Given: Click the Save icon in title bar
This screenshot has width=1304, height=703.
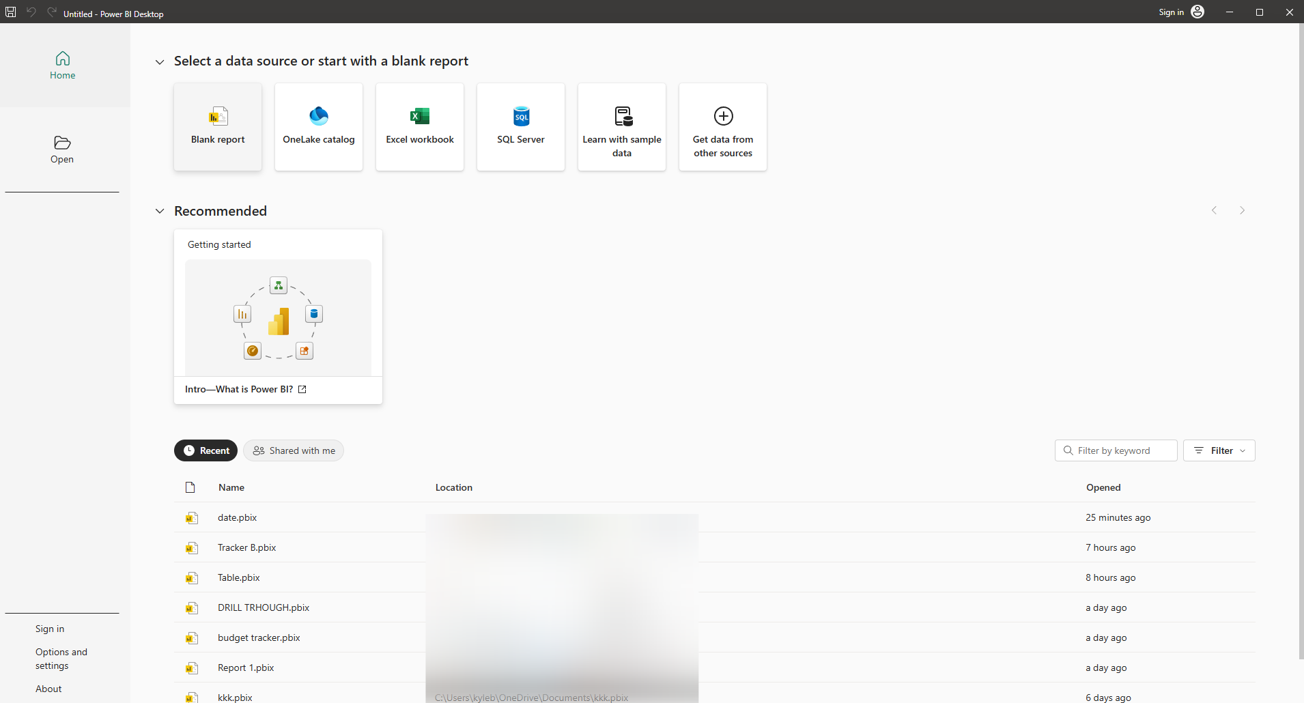Looking at the screenshot, I should (x=11, y=12).
